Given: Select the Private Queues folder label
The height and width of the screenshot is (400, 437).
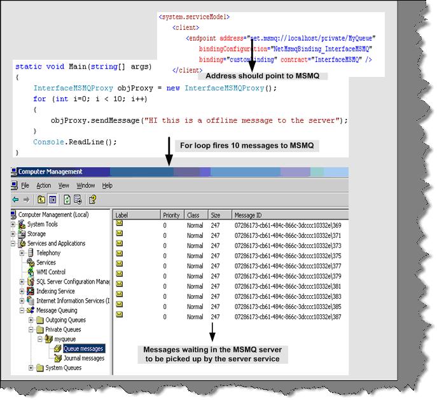Looking at the screenshot, I should click(63, 329).
